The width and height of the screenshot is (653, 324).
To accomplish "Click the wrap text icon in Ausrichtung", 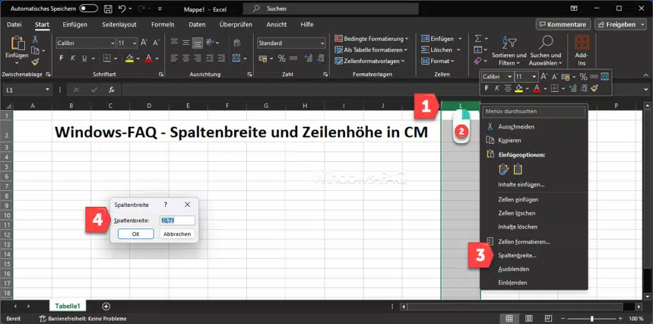I will (237, 43).
